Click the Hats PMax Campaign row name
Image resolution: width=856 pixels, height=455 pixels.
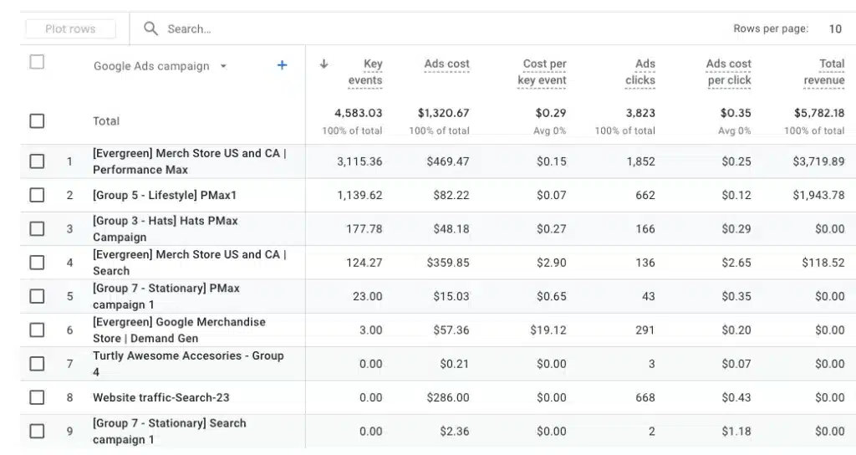point(166,228)
